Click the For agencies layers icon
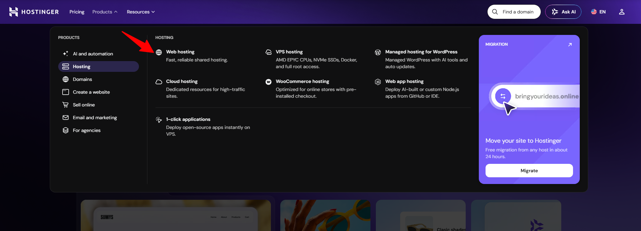The height and width of the screenshot is (231, 641). coord(66,130)
